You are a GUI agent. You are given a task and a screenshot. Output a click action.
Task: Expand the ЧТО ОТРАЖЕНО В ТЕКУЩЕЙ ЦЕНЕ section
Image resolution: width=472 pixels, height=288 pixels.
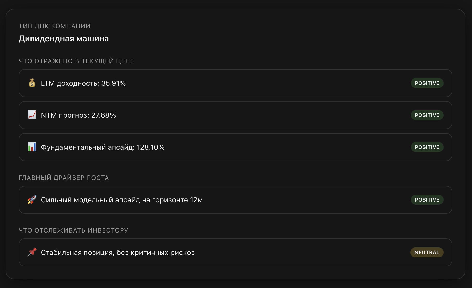tap(76, 61)
